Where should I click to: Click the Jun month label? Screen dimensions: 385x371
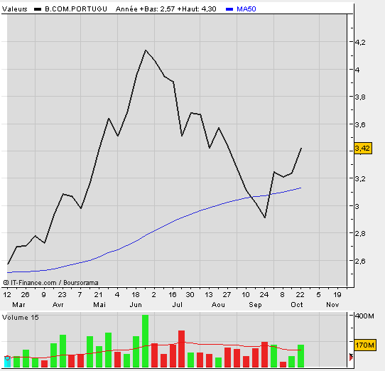136,305
